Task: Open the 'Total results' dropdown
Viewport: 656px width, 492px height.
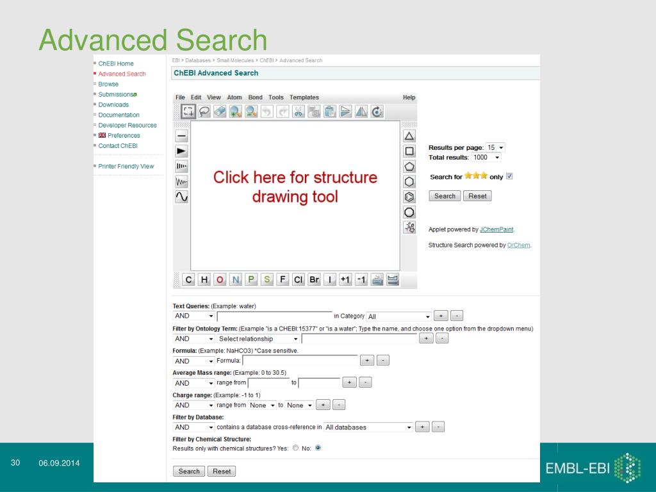Action: point(486,158)
